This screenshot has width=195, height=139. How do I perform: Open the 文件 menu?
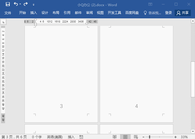pos(8,13)
